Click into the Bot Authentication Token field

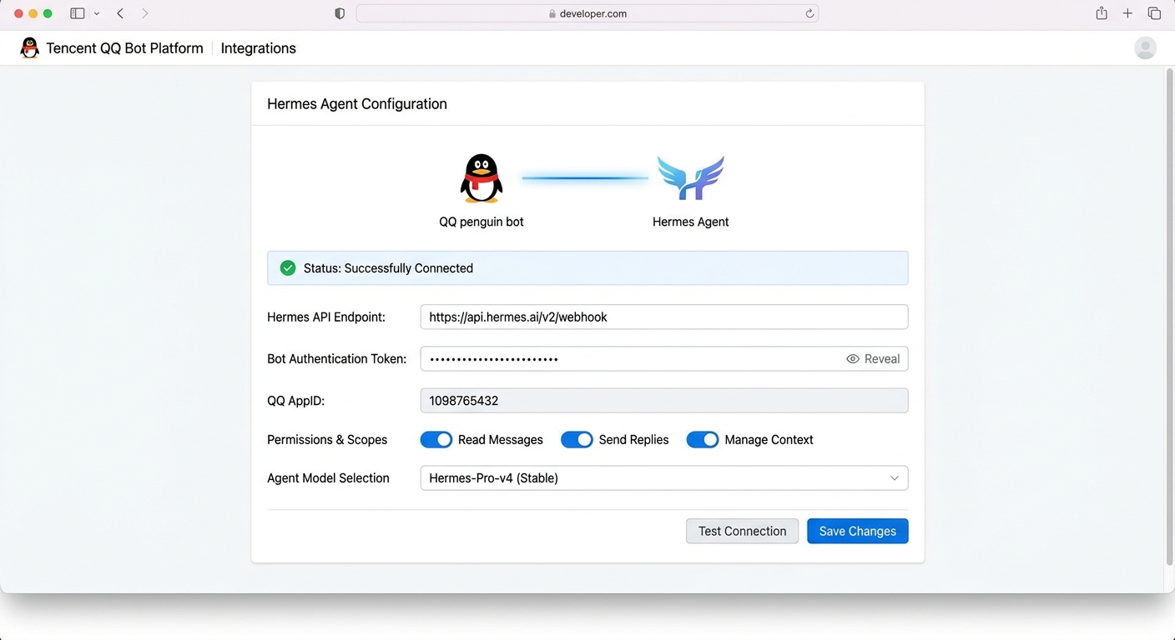coord(664,359)
